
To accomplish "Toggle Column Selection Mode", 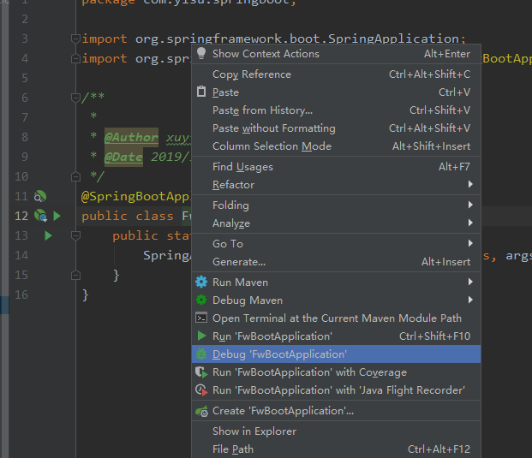I will (x=272, y=146).
